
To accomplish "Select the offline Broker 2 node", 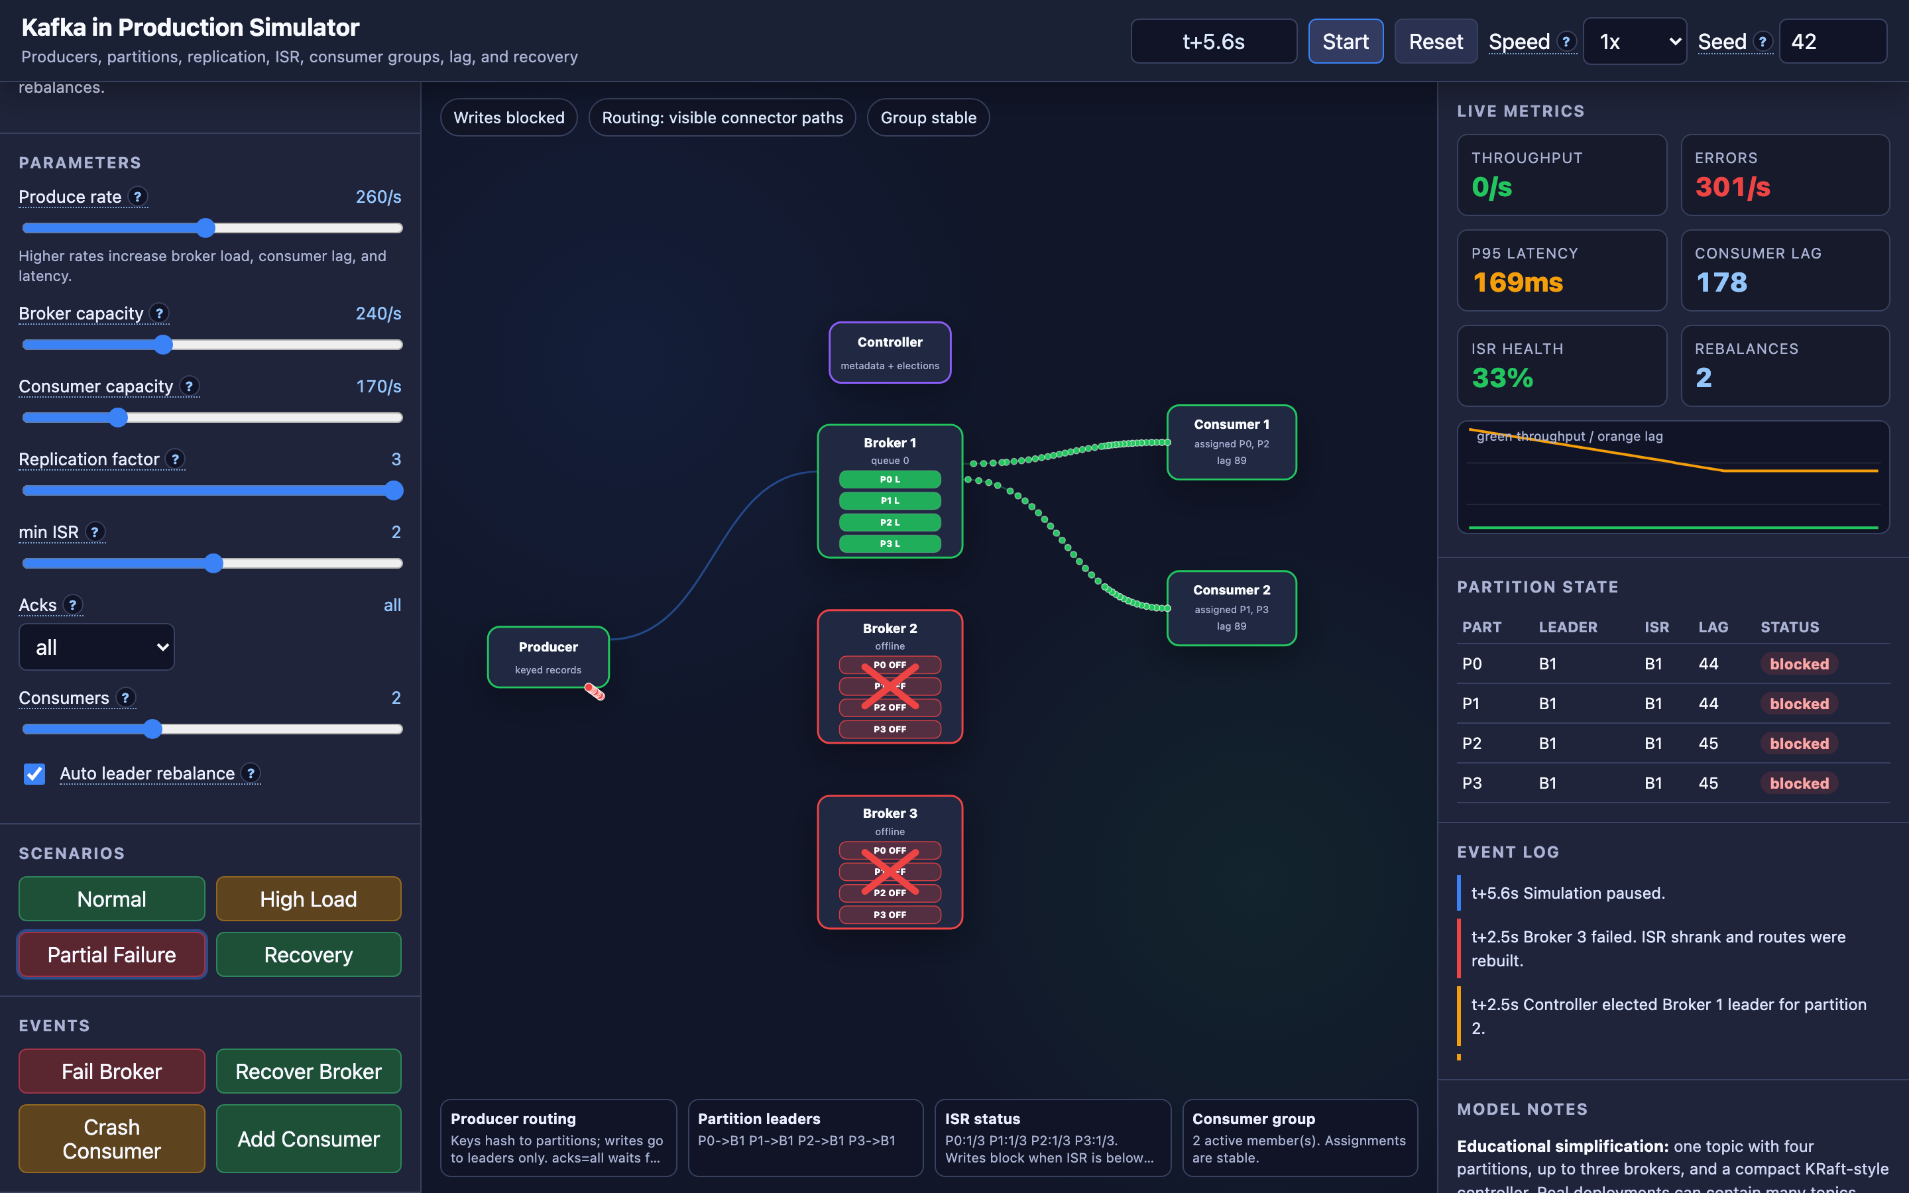I will click(x=890, y=676).
